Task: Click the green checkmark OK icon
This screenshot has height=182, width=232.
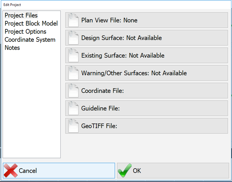Action: [x=125, y=170]
